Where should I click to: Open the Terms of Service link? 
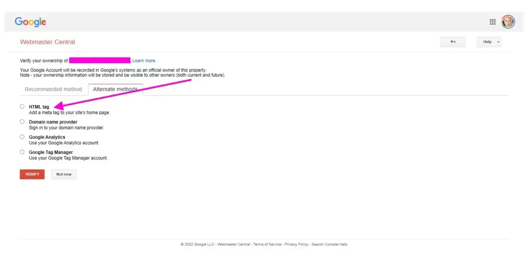tap(267, 244)
